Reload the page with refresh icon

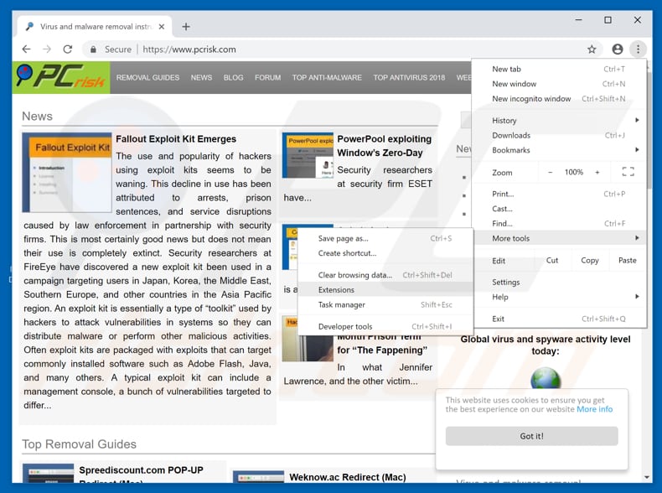pos(68,49)
